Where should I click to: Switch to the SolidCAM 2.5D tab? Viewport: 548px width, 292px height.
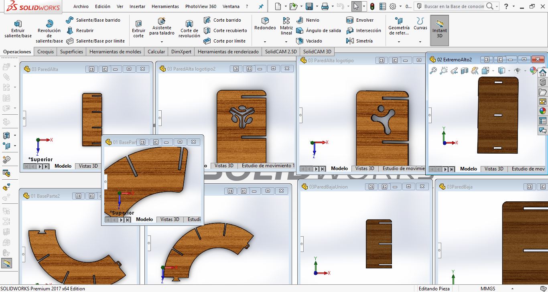[281, 52]
